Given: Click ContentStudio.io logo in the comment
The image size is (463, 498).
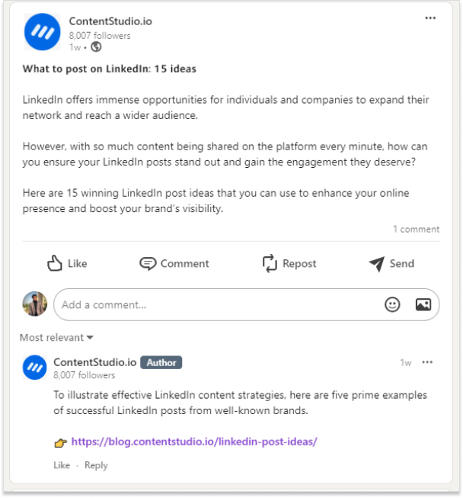Looking at the screenshot, I should pos(34,368).
